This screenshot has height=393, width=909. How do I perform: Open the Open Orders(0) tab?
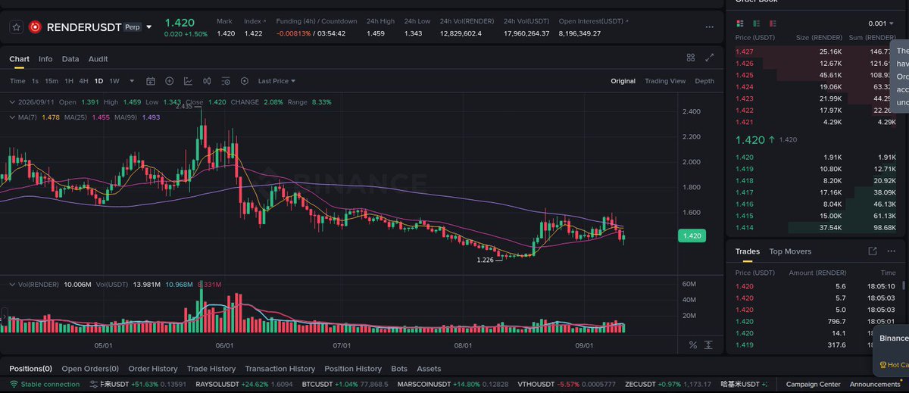pyautogui.click(x=89, y=369)
